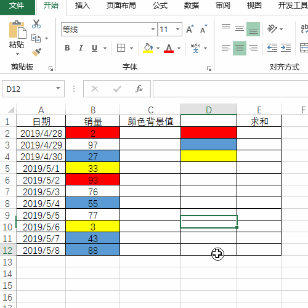Expand the Copy options arrow
Viewport: 308px width, 308px height.
tap(47, 38)
